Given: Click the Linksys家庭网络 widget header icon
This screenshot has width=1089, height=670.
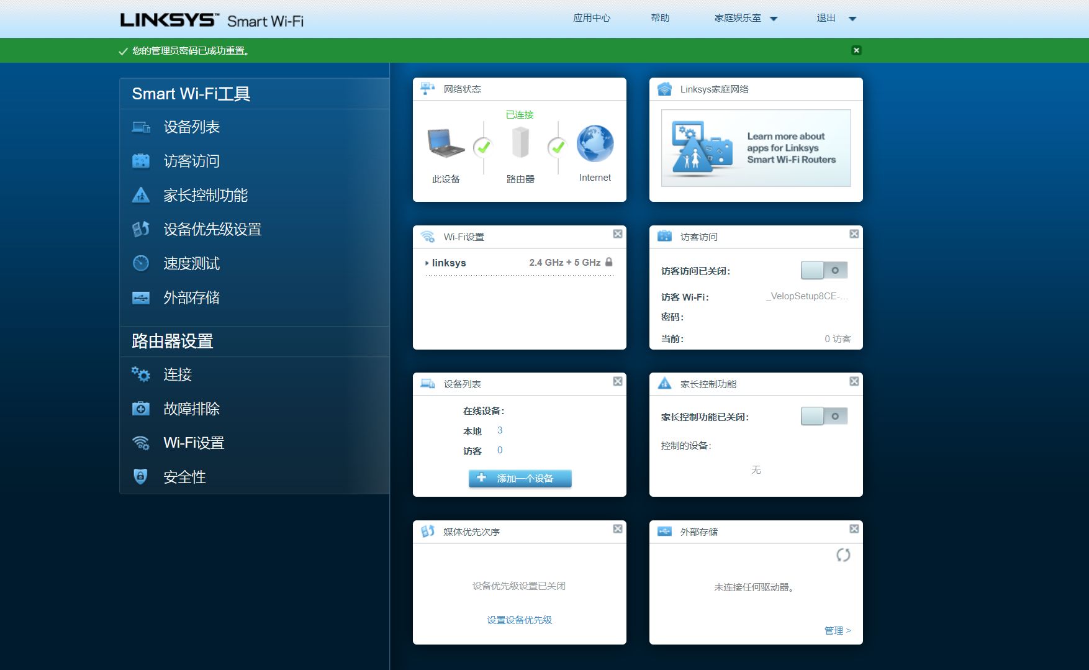Looking at the screenshot, I should click(664, 89).
